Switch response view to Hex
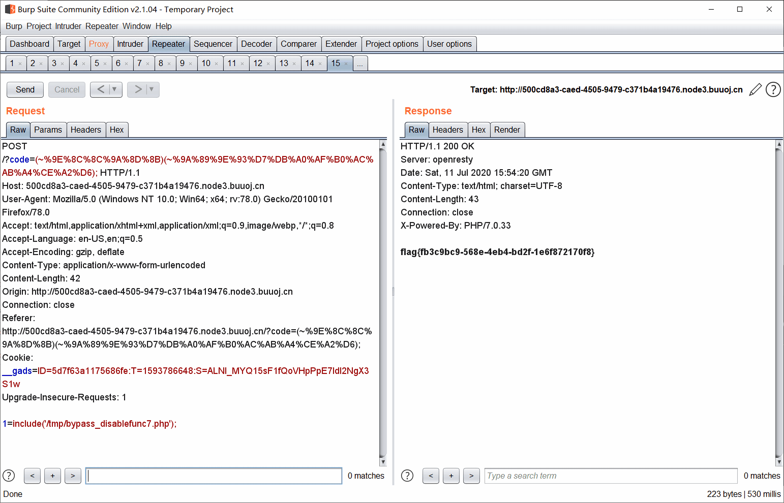The width and height of the screenshot is (784, 503). [x=478, y=130]
